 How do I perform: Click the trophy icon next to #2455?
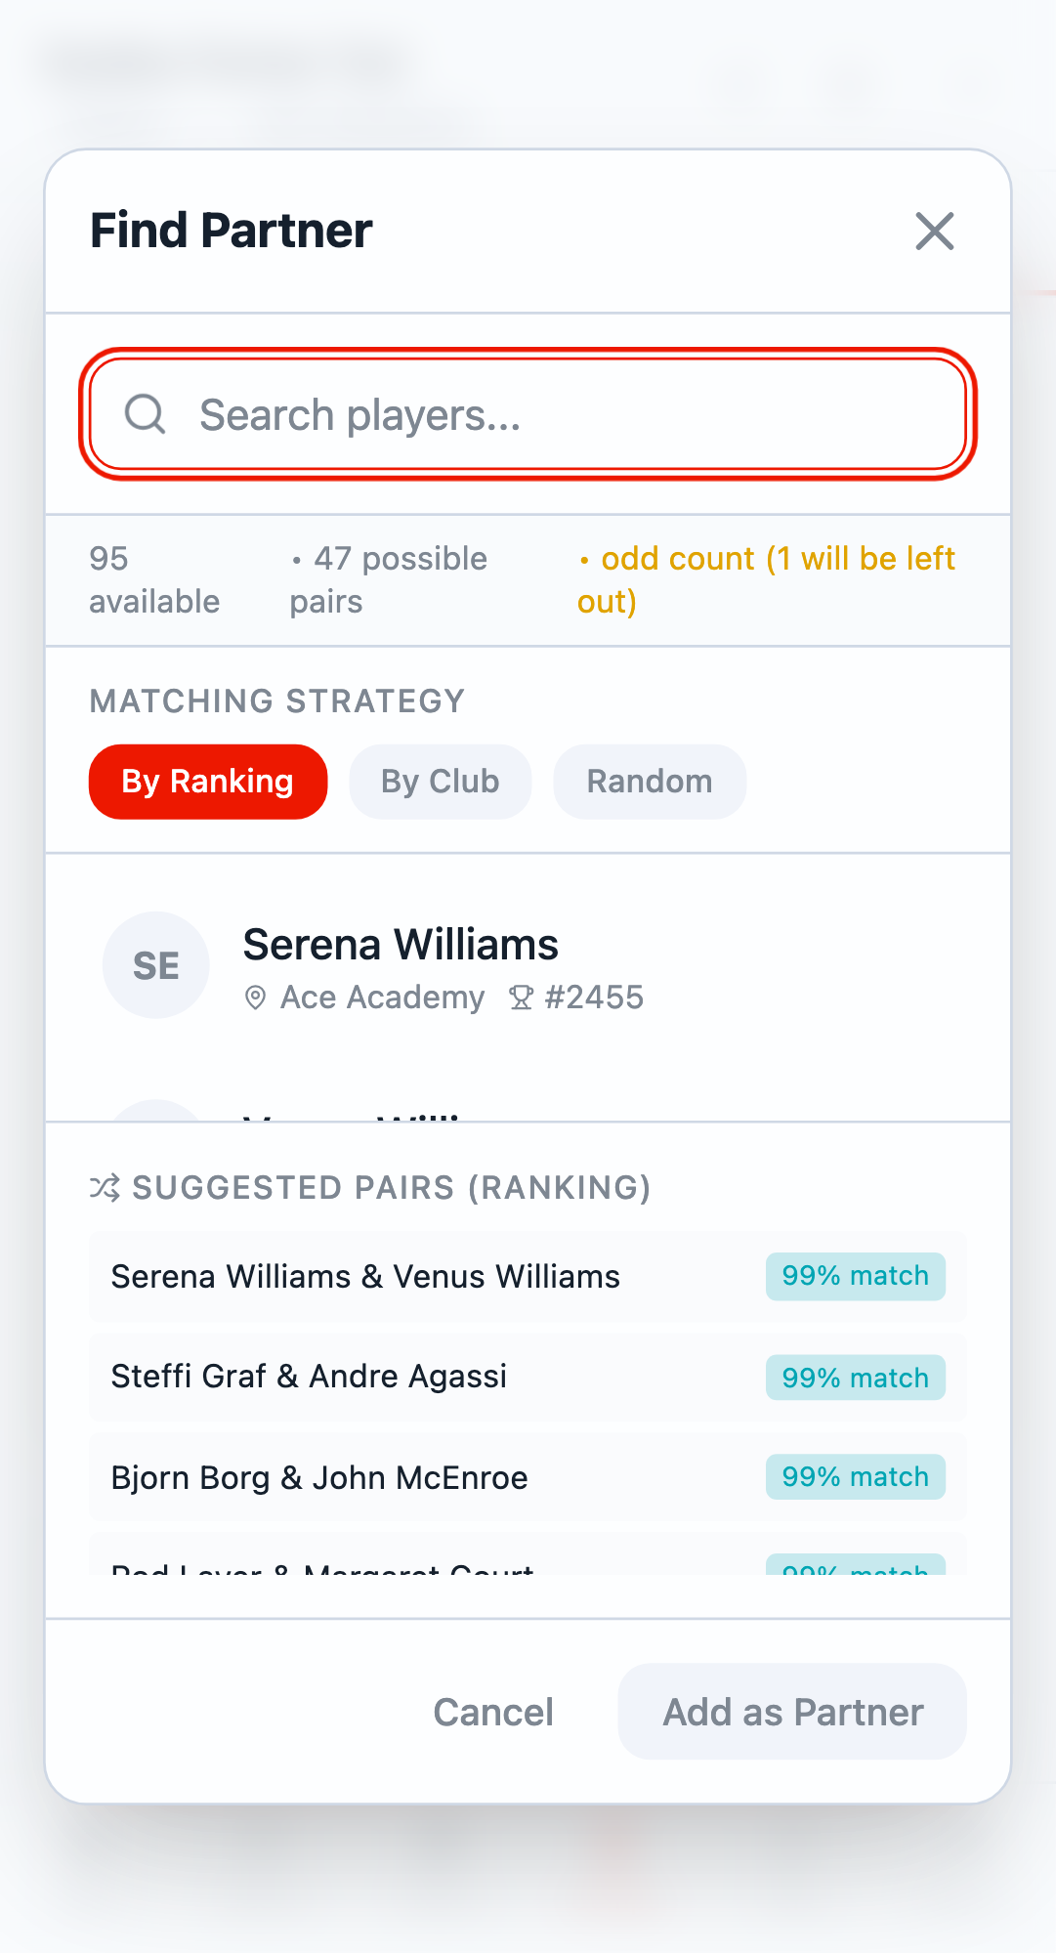point(520,998)
